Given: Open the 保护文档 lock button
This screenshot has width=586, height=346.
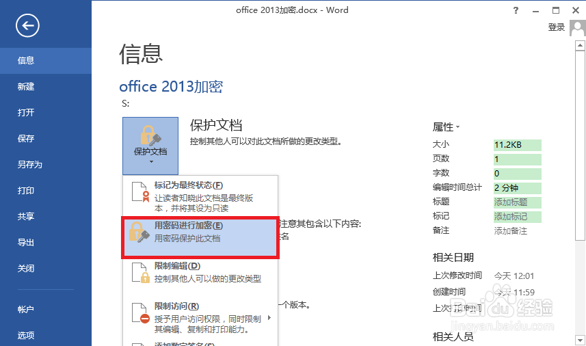Looking at the screenshot, I should coord(150,146).
